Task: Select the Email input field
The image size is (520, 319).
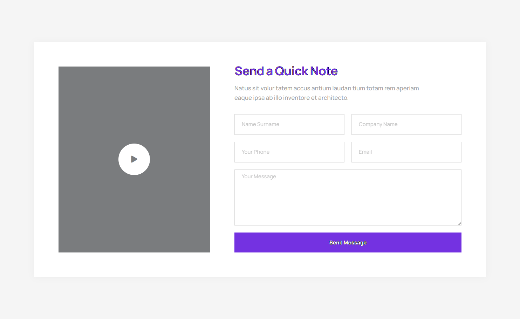Action: (406, 152)
